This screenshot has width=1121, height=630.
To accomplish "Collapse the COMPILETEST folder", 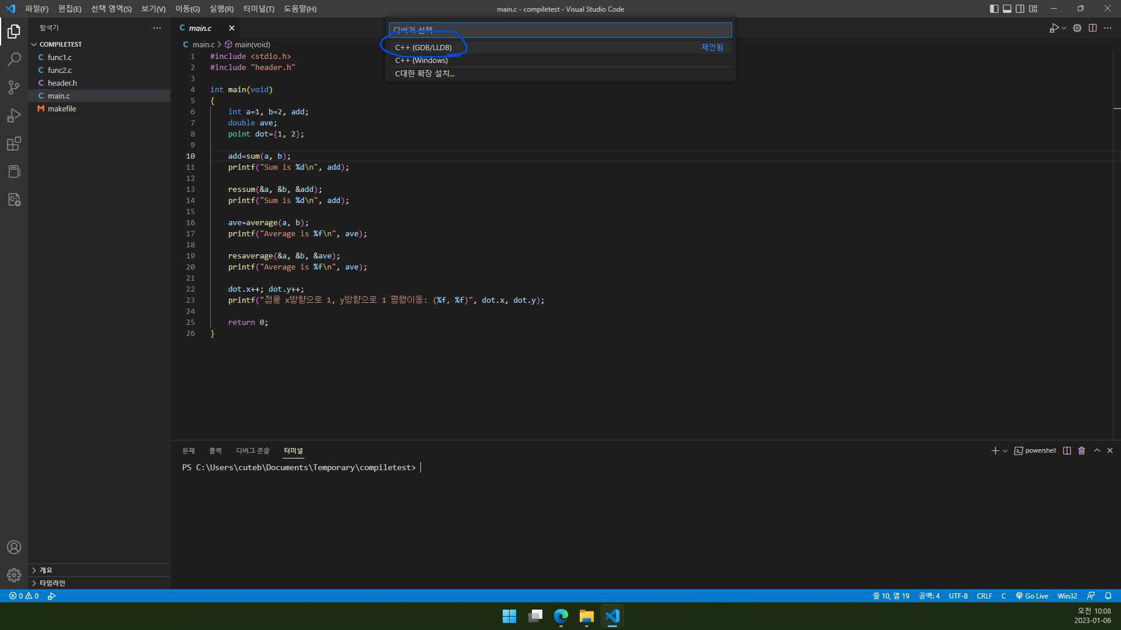I will tap(99, 44).
